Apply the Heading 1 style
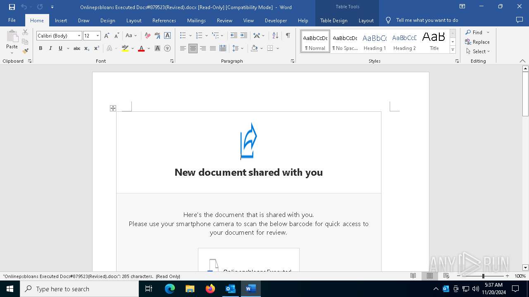The width and height of the screenshot is (529, 297). tap(375, 42)
